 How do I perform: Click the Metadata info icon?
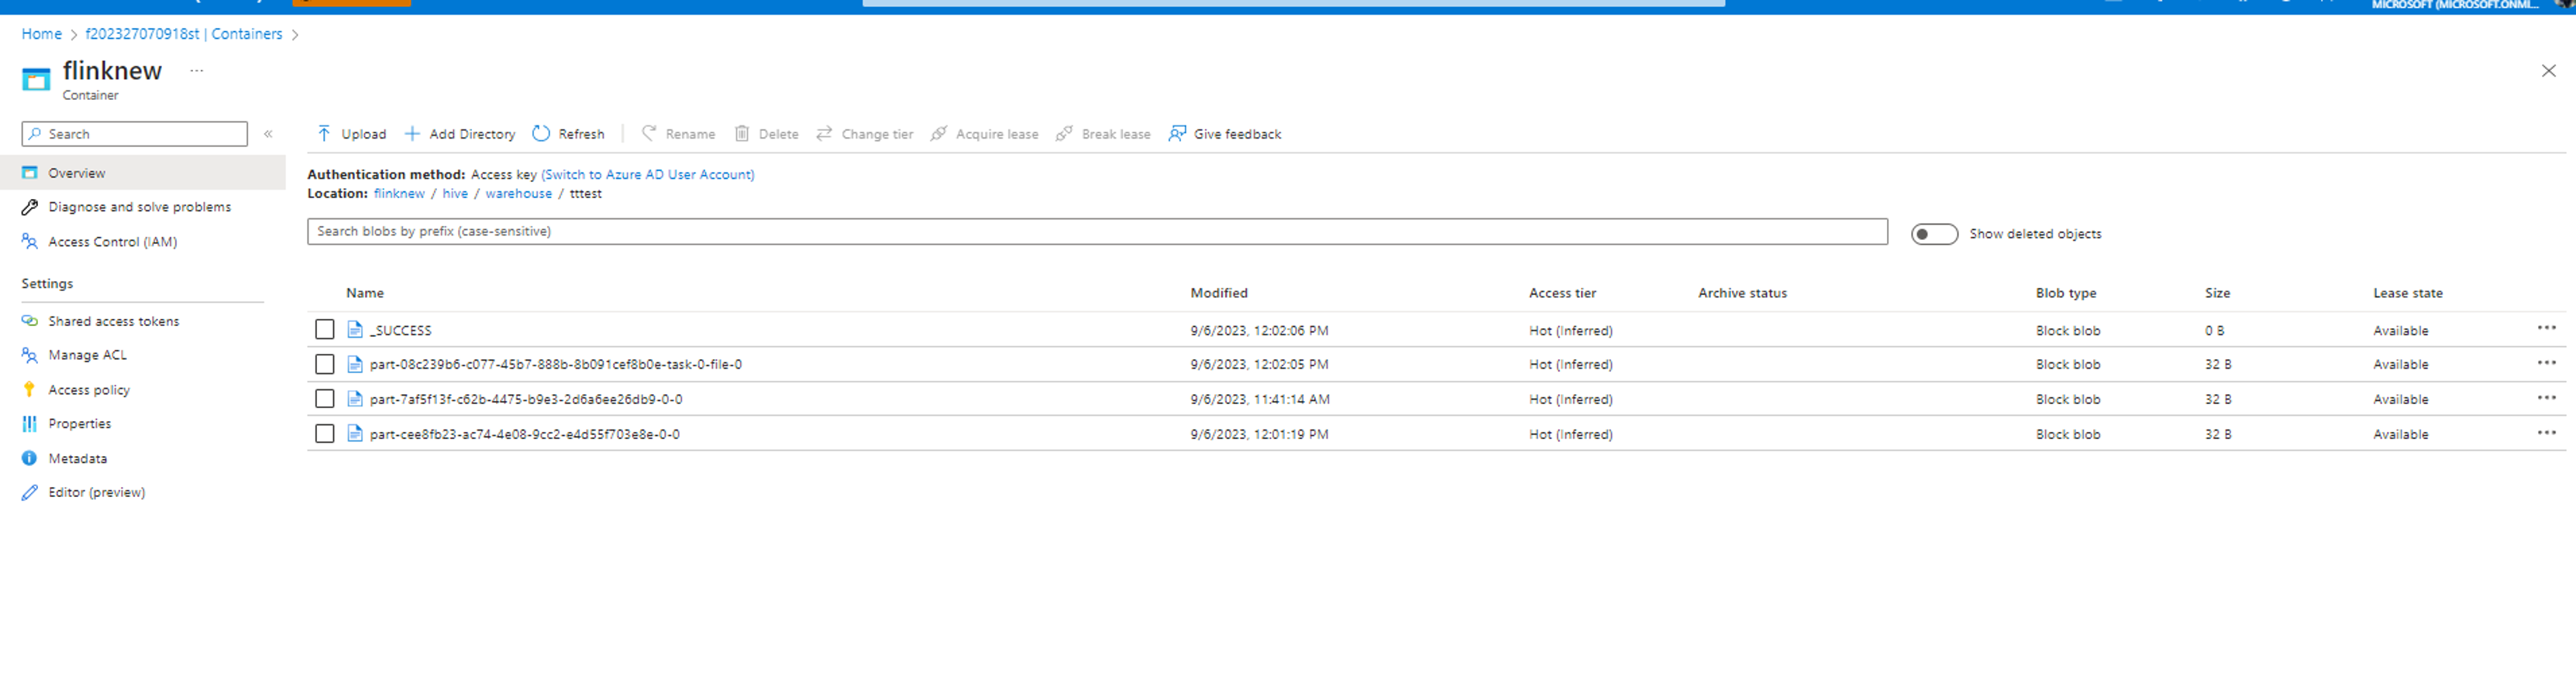pyautogui.click(x=30, y=459)
